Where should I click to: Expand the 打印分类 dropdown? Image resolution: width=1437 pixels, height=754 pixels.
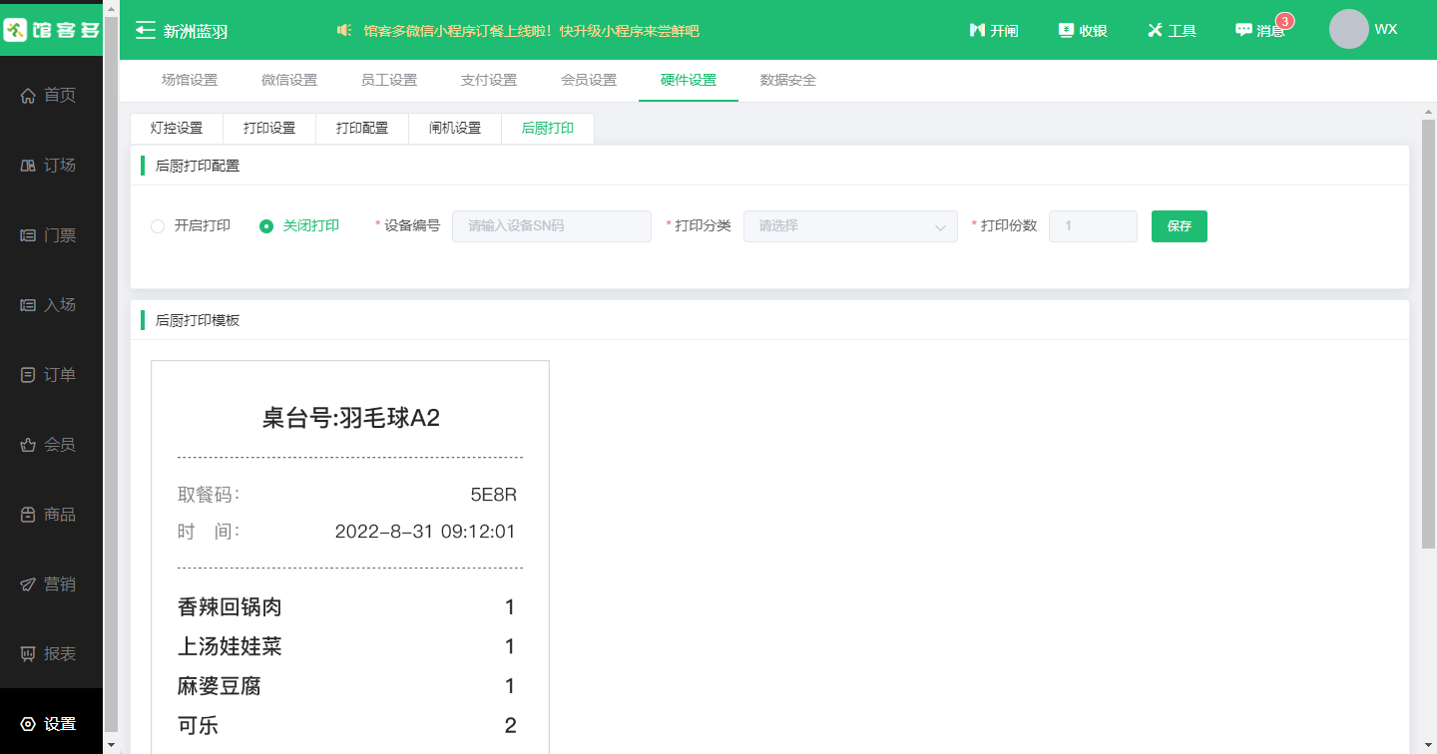849,226
